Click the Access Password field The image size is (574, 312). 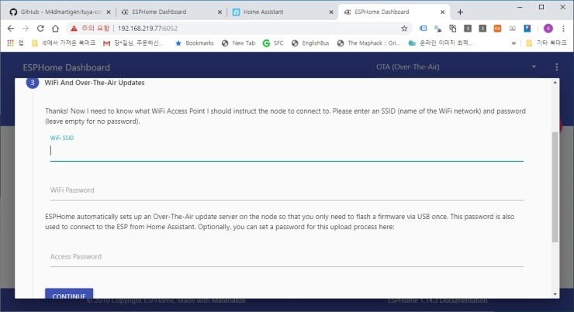click(287, 257)
